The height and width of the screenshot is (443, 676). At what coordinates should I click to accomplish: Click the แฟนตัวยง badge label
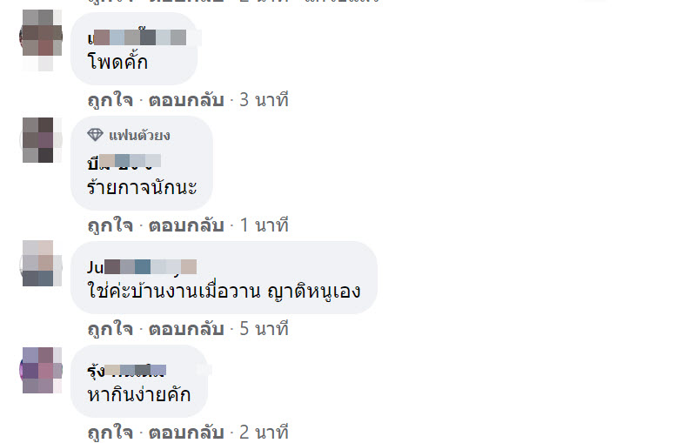point(139,136)
